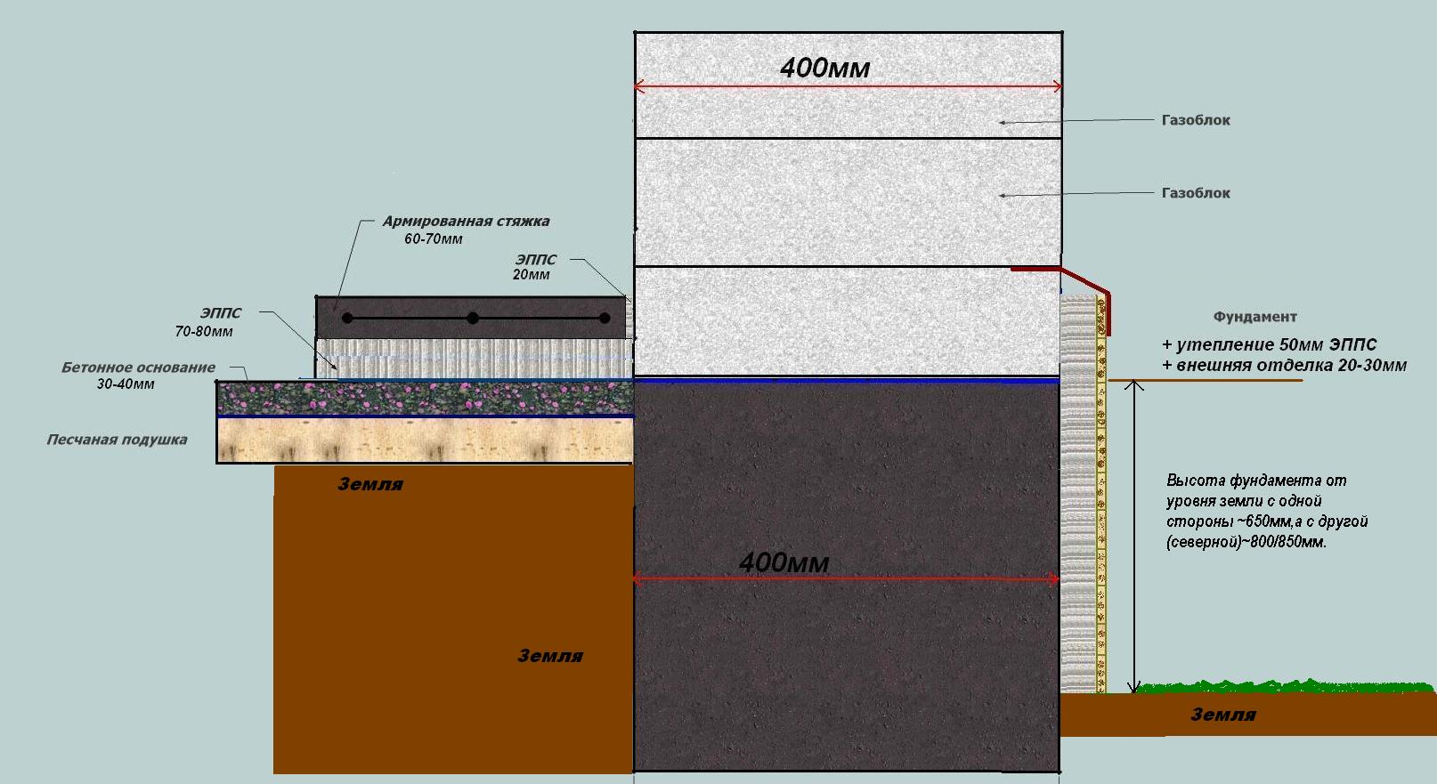Click the Армированная стяжка label

[466, 222]
